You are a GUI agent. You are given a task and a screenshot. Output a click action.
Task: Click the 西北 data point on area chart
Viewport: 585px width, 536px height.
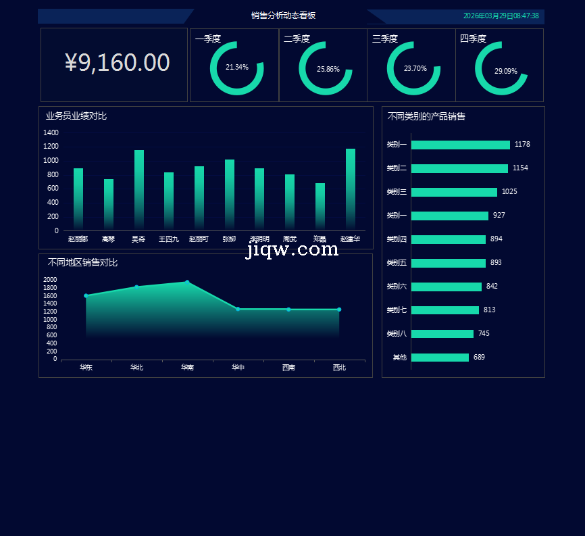pyautogui.click(x=339, y=310)
